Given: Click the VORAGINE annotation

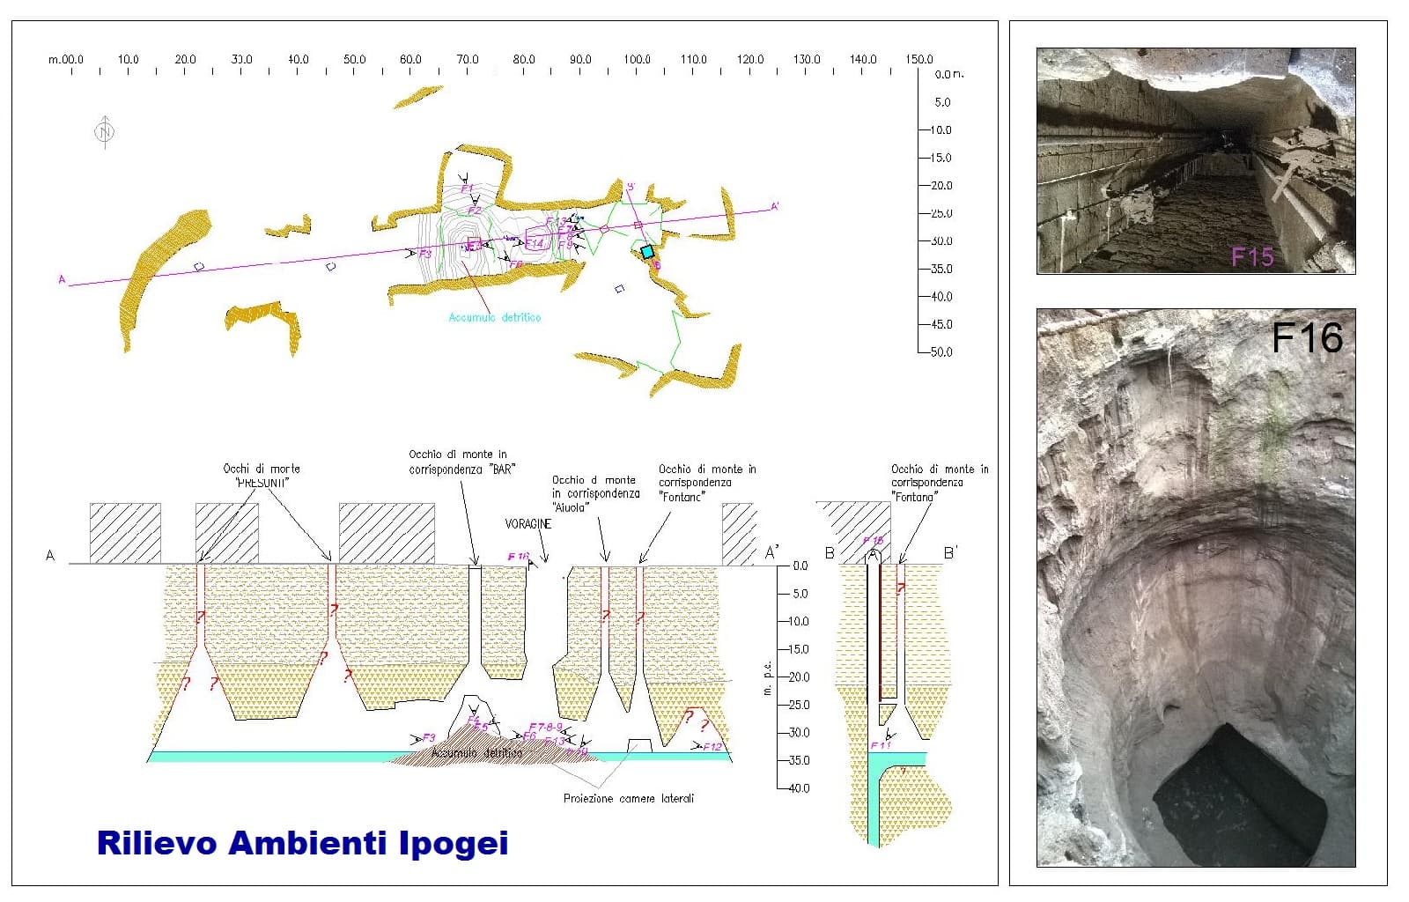Looking at the screenshot, I should coord(526,523).
